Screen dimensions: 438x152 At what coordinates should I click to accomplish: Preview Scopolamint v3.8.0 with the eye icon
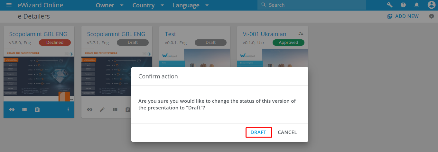[x=12, y=110]
